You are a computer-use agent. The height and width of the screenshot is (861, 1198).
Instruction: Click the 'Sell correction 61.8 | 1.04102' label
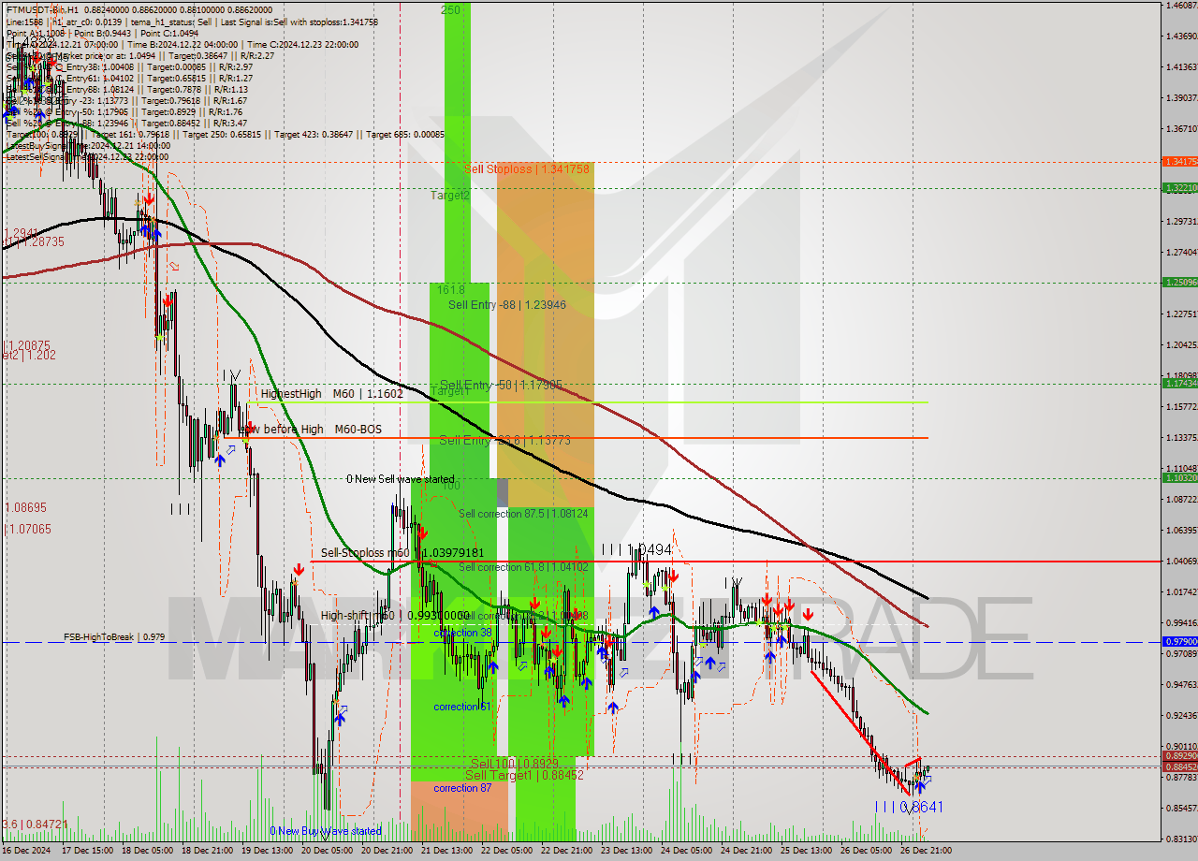point(523,567)
